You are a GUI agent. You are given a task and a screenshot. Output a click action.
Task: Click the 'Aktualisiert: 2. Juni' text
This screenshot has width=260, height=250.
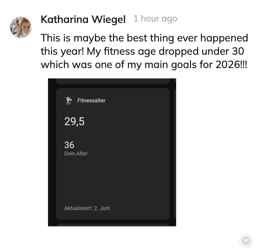pos(87,208)
